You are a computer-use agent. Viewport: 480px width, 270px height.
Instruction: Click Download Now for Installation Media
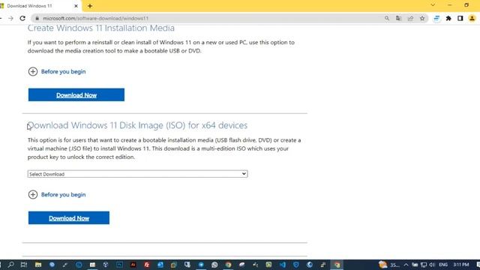[x=76, y=95]
